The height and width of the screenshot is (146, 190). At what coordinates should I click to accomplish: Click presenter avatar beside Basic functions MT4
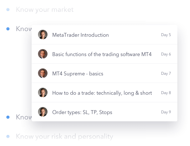click(43, 54)
